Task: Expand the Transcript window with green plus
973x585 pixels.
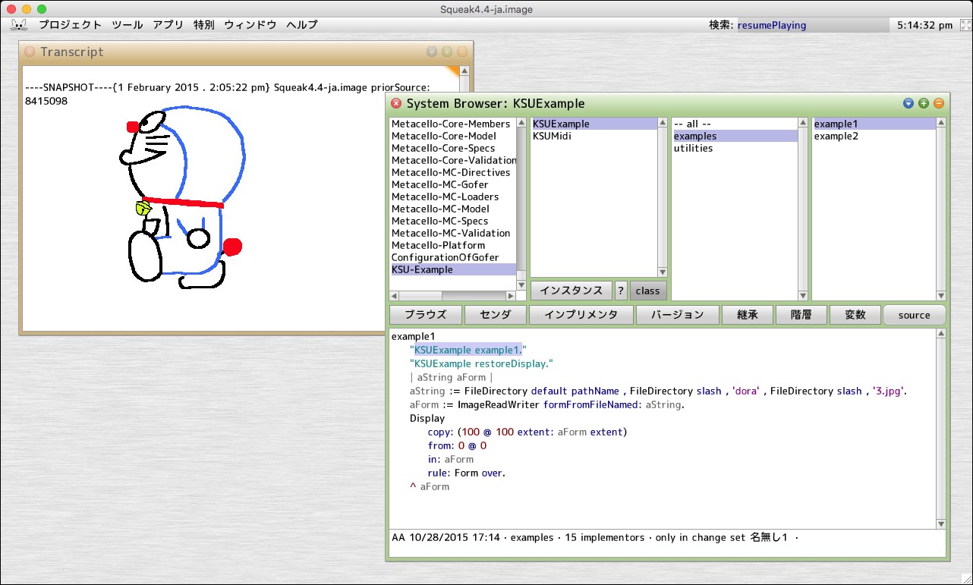Action: coord(446,52)
